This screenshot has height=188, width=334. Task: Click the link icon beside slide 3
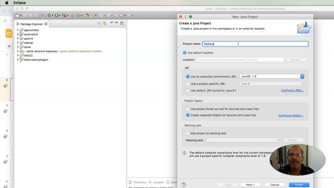pos(6,111)
